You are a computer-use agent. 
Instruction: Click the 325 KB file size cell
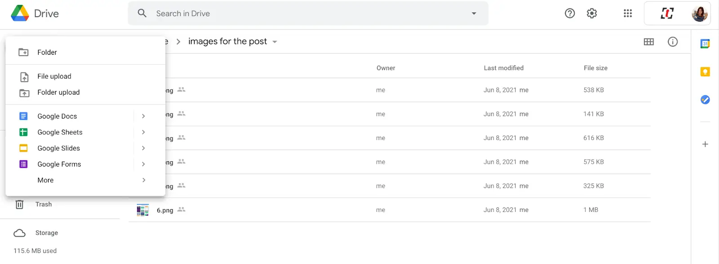click(x=594, y=186)
